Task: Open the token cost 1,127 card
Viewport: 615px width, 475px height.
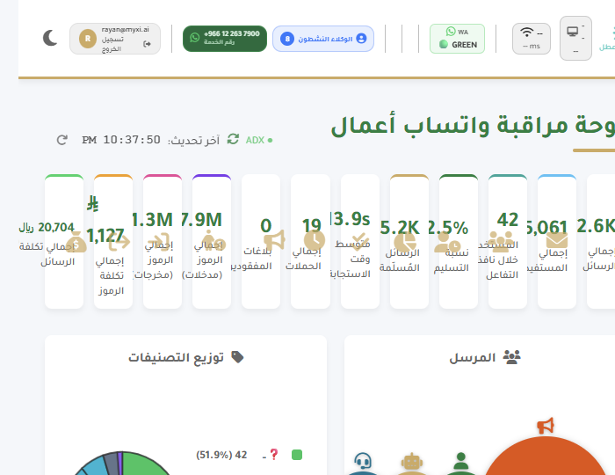Action: pyautogui.click(x=113, y=241)
